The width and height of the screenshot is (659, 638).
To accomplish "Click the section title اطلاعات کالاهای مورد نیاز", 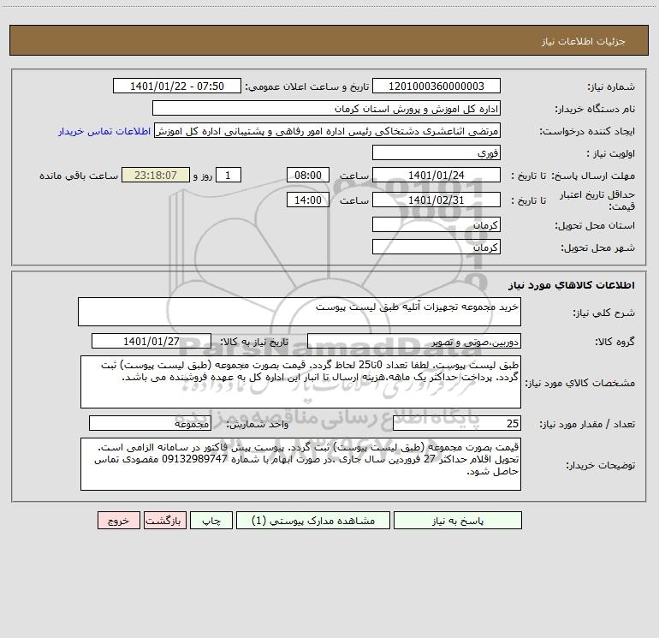I will [572, 285].
